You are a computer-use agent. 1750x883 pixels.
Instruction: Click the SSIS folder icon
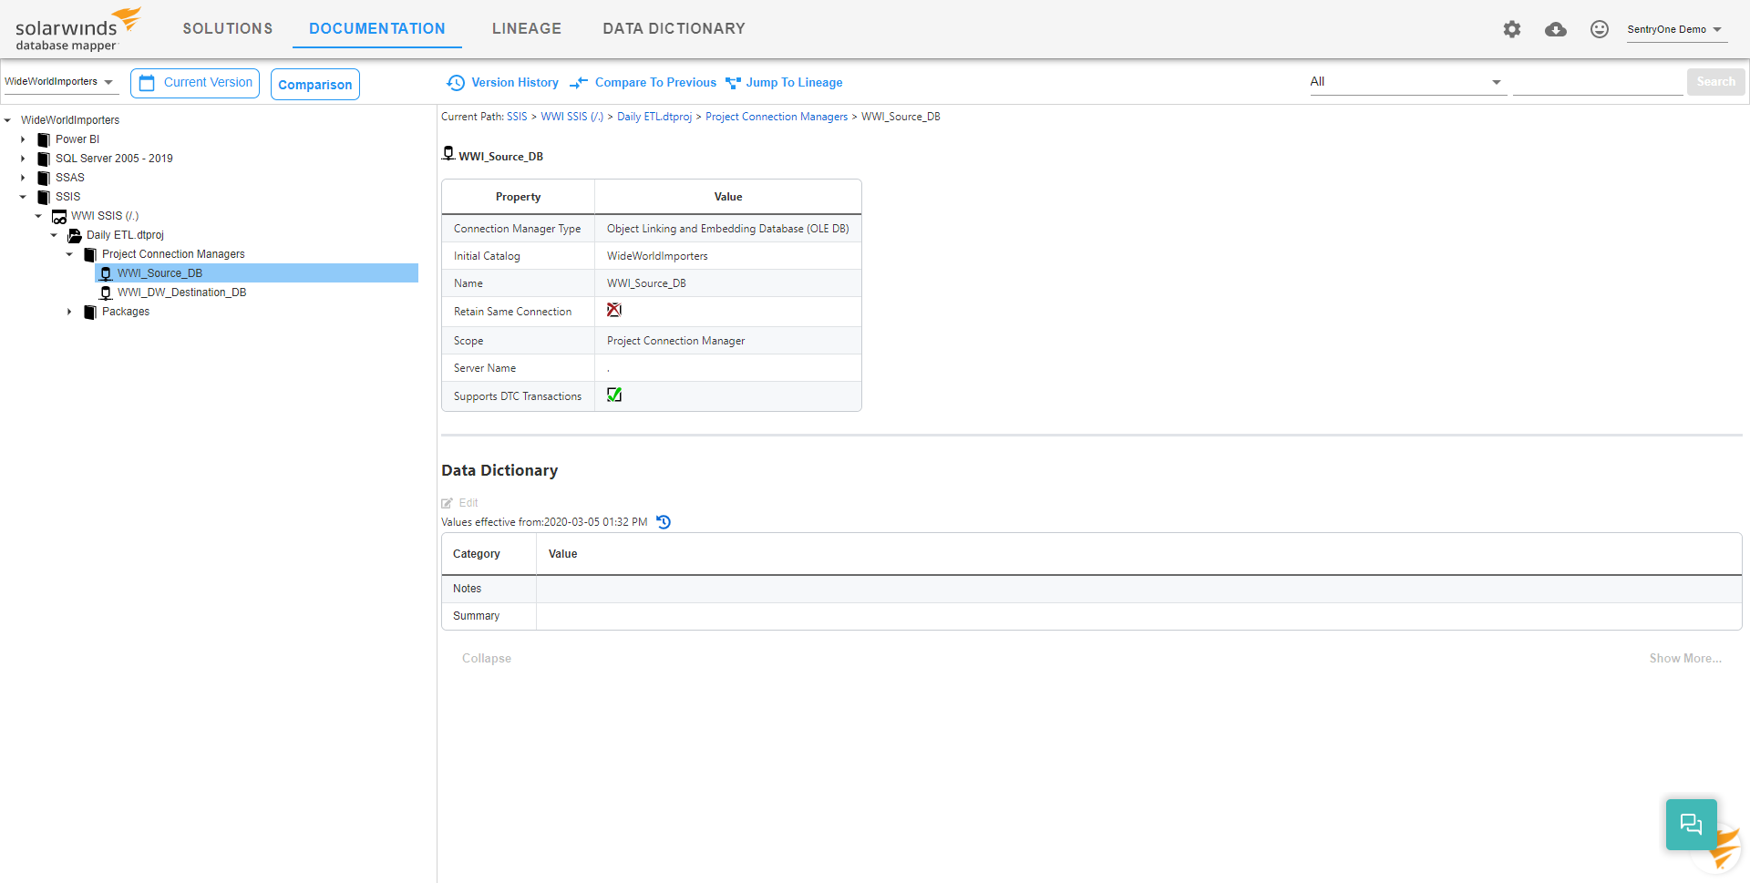point(44,197)
